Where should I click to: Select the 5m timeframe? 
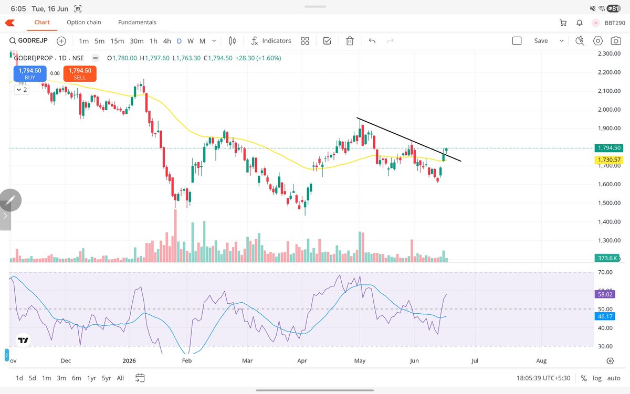click(100, 41)
